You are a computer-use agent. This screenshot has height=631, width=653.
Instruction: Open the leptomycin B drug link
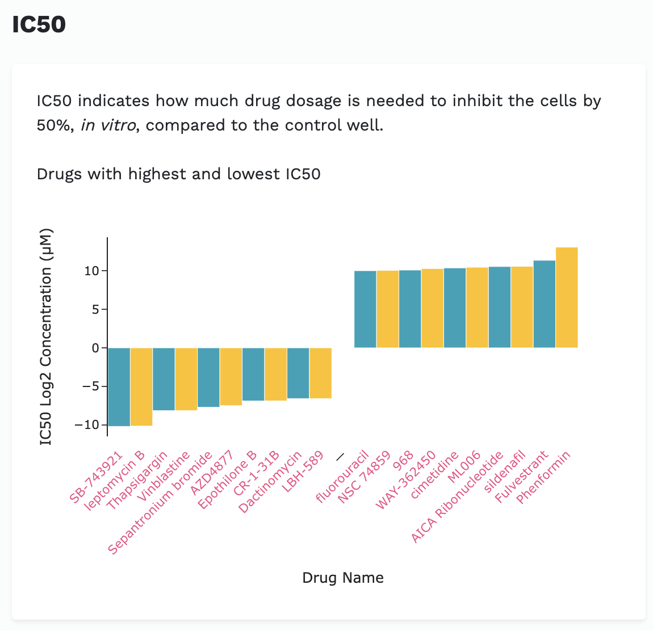114,481
